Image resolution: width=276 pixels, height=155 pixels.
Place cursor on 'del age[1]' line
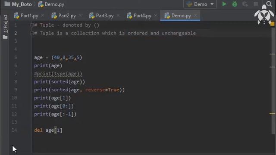pos(48,130)
